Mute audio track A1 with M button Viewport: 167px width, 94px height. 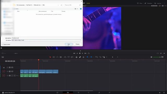pyautogui.click(x=15, y=75)
